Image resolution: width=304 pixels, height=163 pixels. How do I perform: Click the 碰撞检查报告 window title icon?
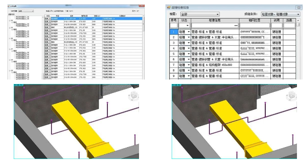point(168,7)
